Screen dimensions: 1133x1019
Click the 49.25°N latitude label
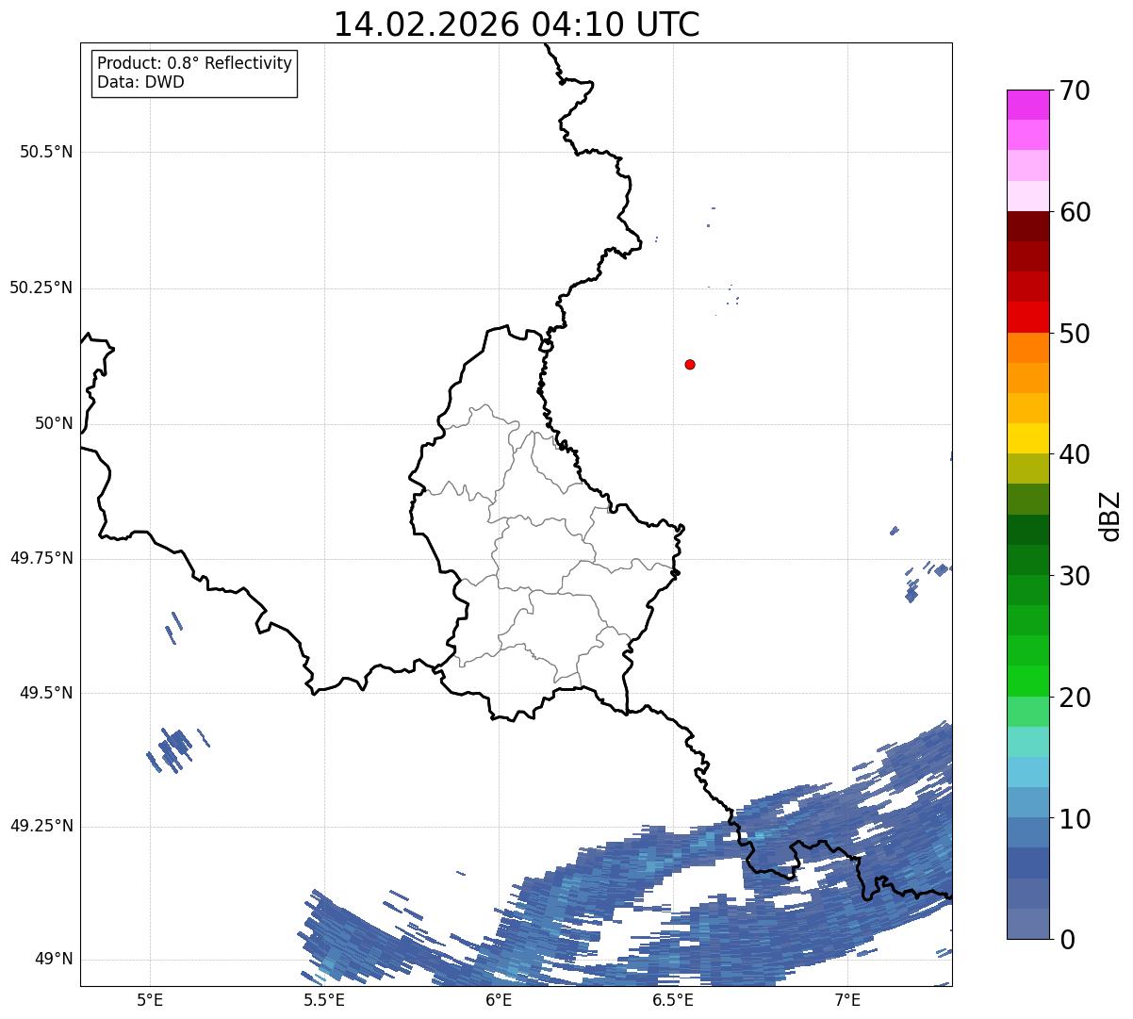tap(41, 826)
